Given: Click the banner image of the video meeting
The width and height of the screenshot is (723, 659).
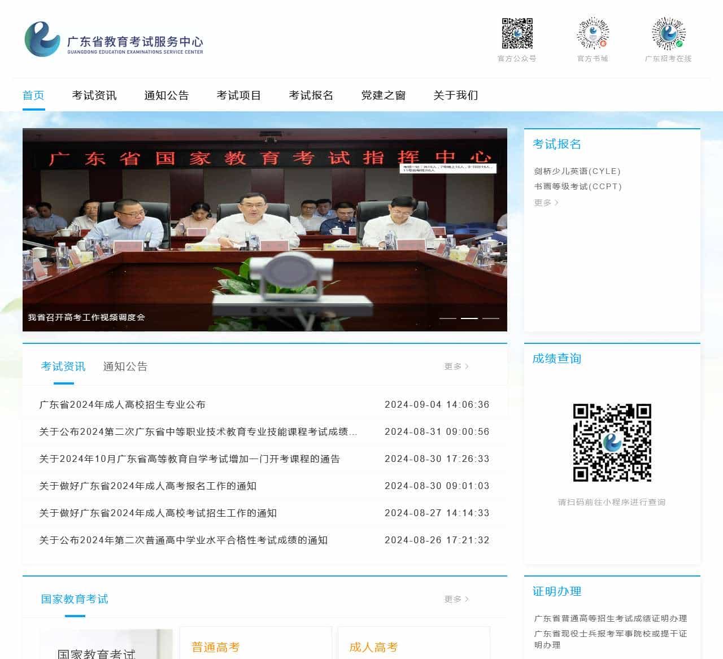Looking at the screenshot, I should (265, 229).
